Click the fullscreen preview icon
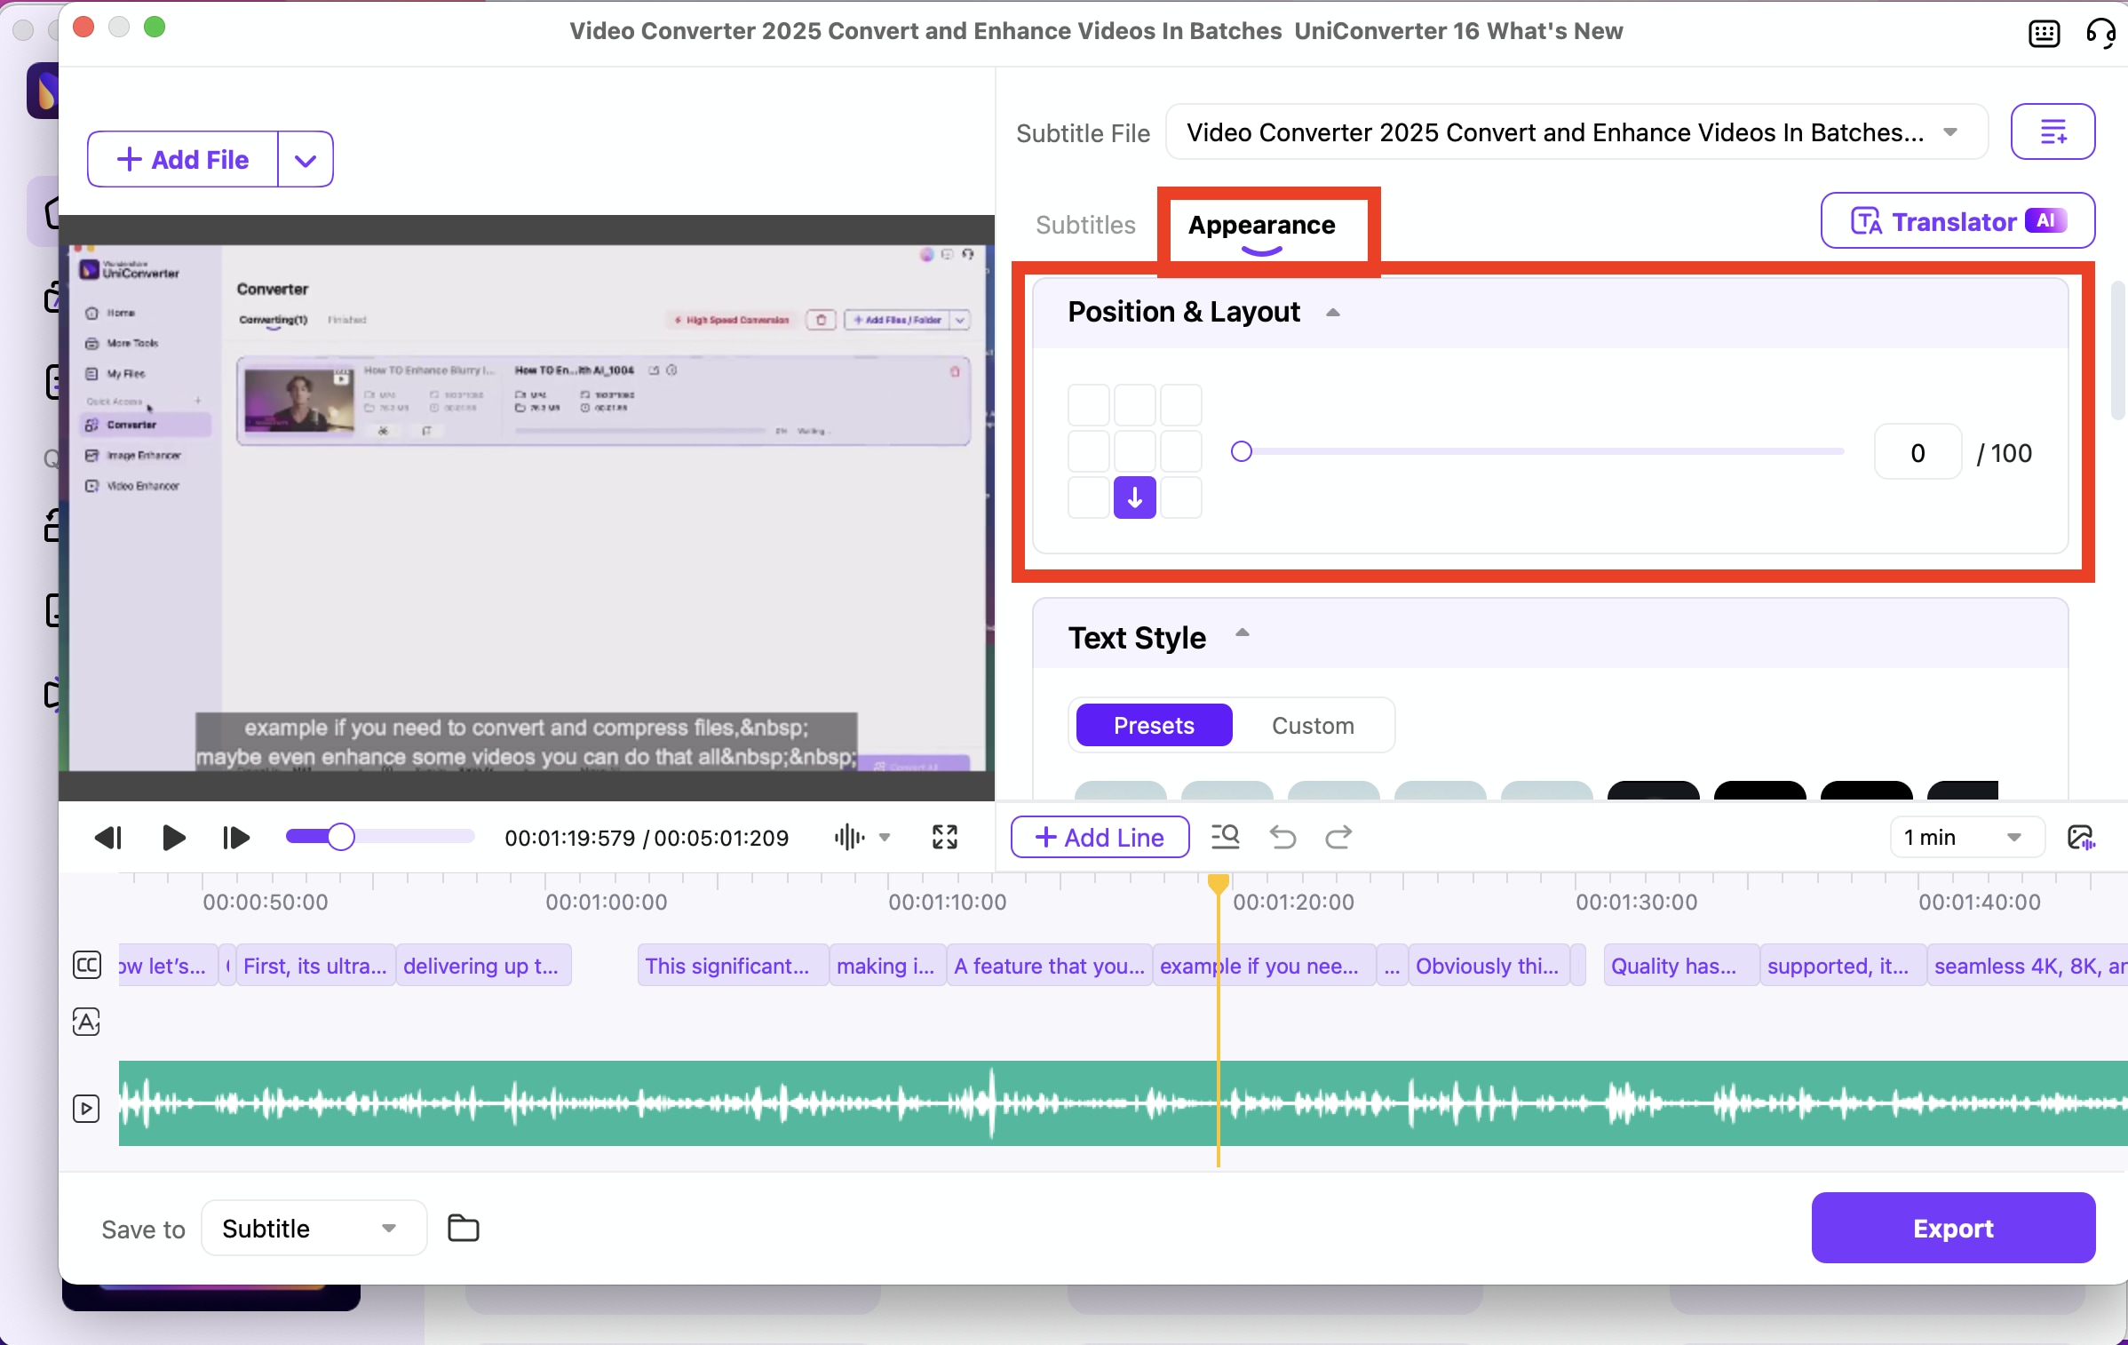Viewport: 2128px width, 1345px height. tap(944, 837)
